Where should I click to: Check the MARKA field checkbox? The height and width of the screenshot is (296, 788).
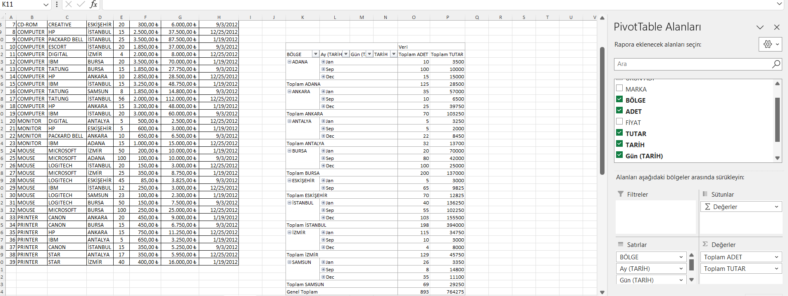619,88
